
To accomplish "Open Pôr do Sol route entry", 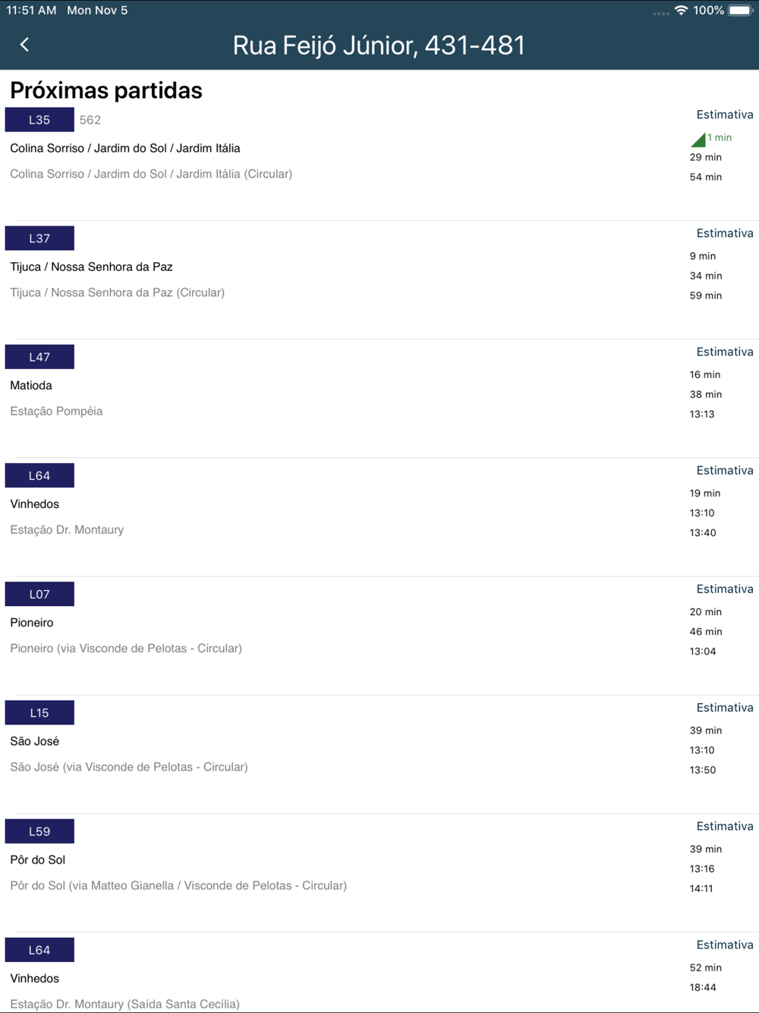I will 379,873.
